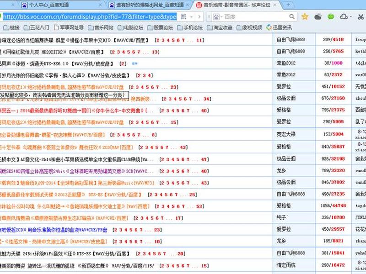Open the 影视视频 bookmarks folder
The image size is (366, 274).
(x=249, y=27)
